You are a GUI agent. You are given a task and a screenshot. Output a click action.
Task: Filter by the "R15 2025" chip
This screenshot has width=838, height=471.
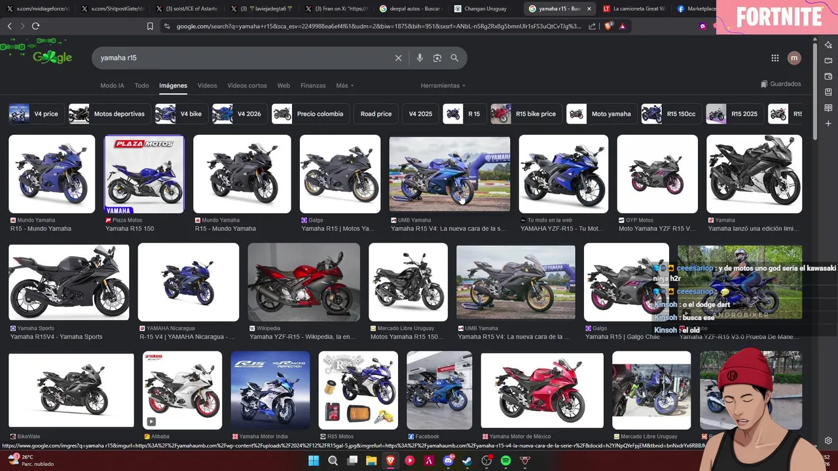coord(735,114)
